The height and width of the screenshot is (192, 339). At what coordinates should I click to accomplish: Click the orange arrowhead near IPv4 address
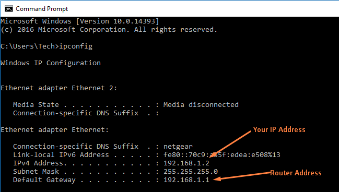[x=212, y=155]
